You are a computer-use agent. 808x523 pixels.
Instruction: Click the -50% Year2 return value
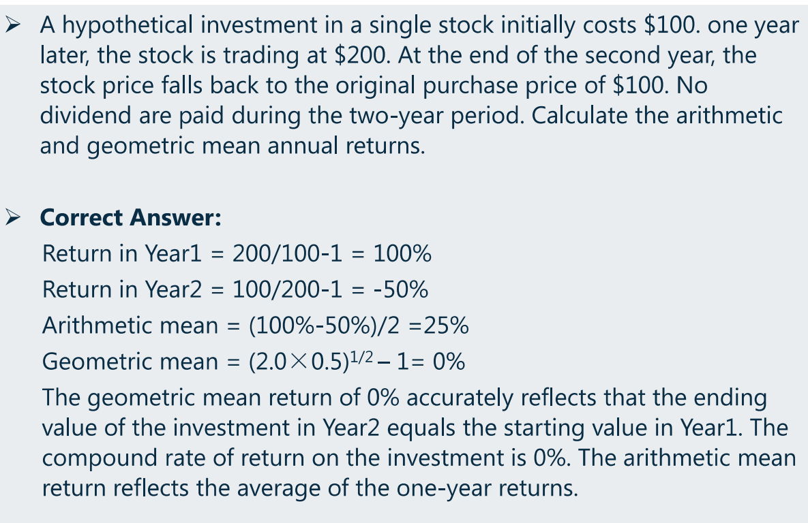click(x=401, y=289)
